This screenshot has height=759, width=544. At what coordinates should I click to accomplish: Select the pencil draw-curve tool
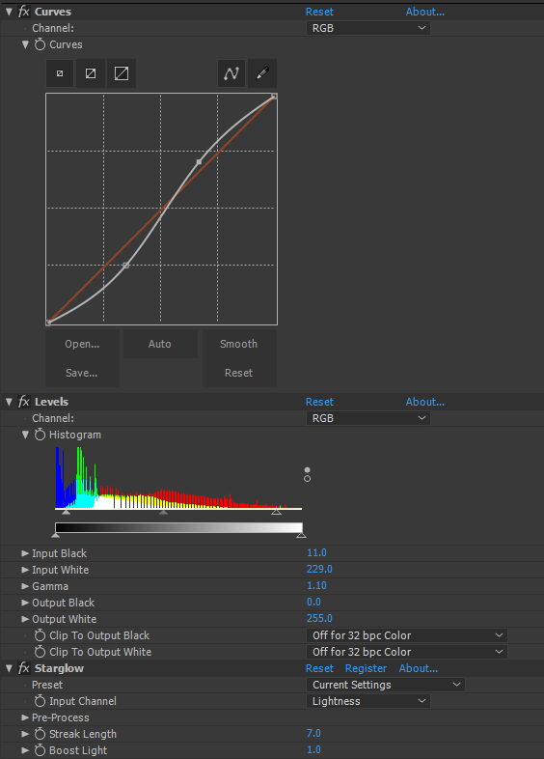pyautogui.click(x=262, y=73)
